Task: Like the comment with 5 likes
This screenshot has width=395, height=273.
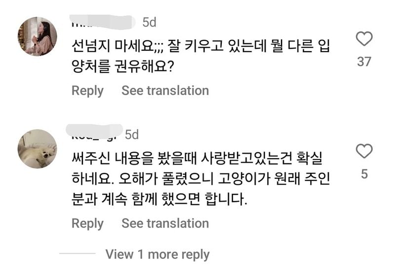Action: pos(364,151)
